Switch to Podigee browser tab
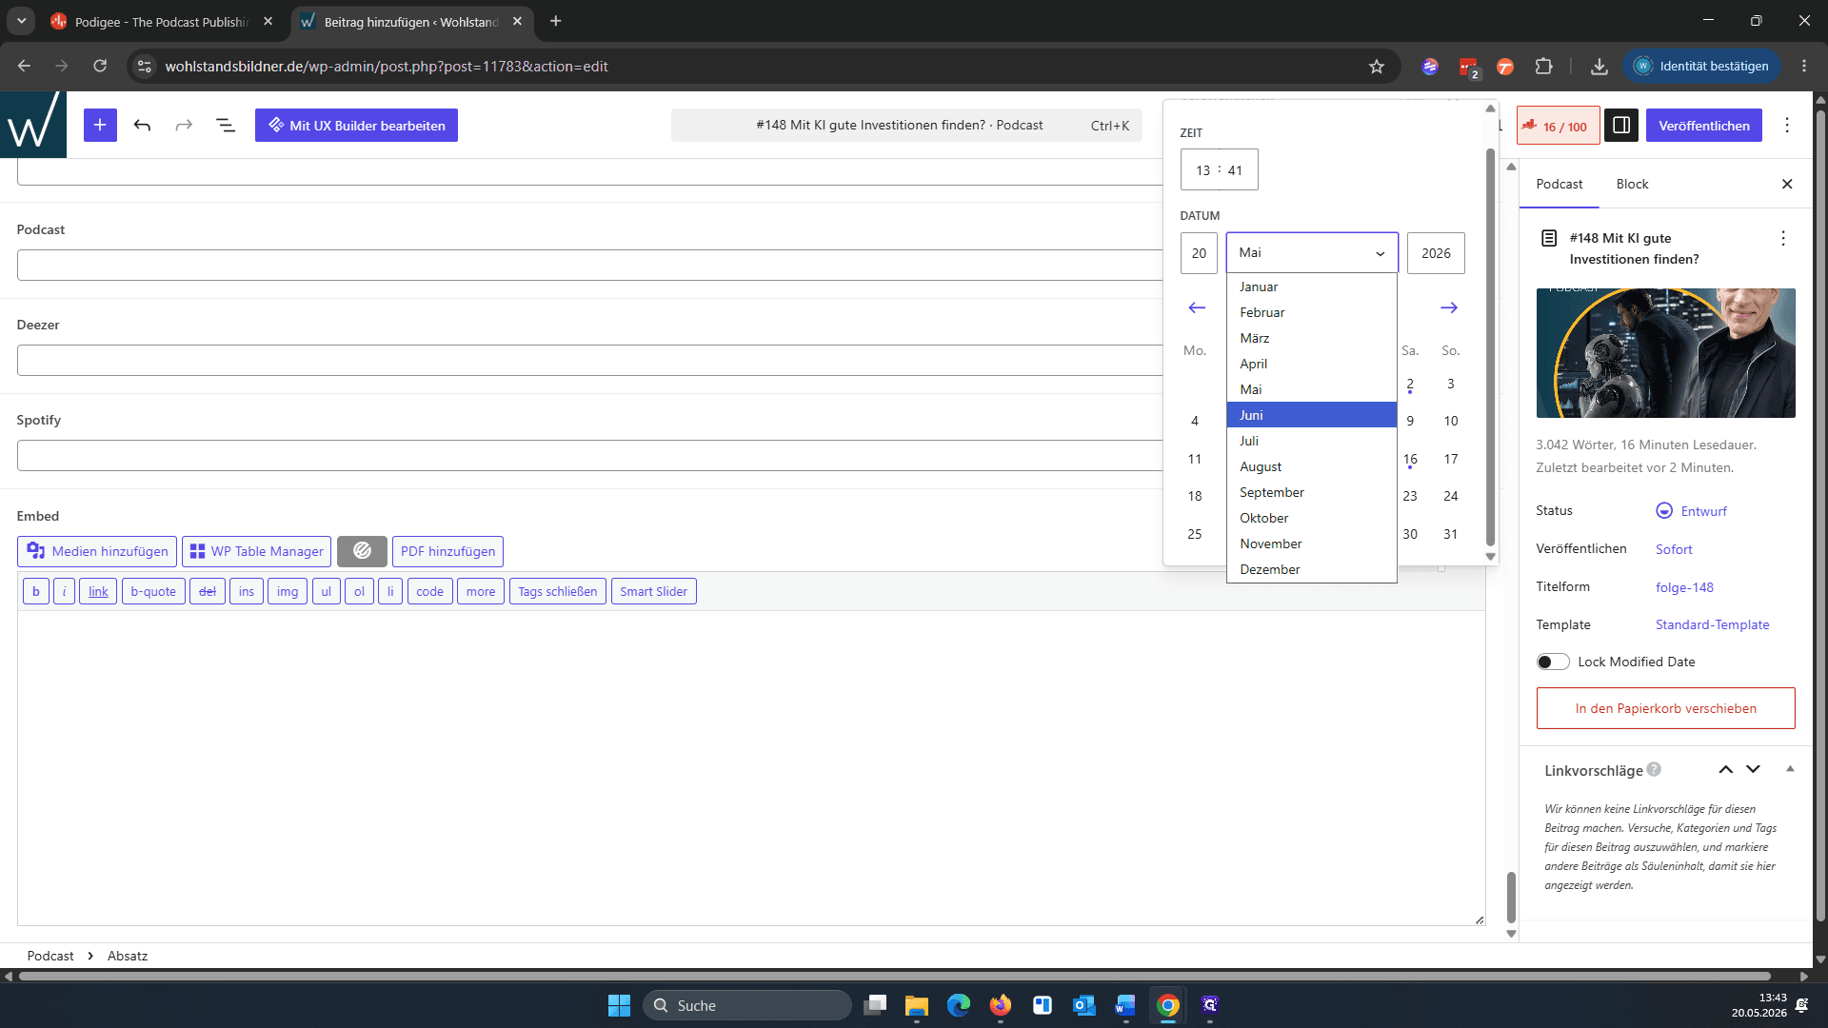 point(162,21)
